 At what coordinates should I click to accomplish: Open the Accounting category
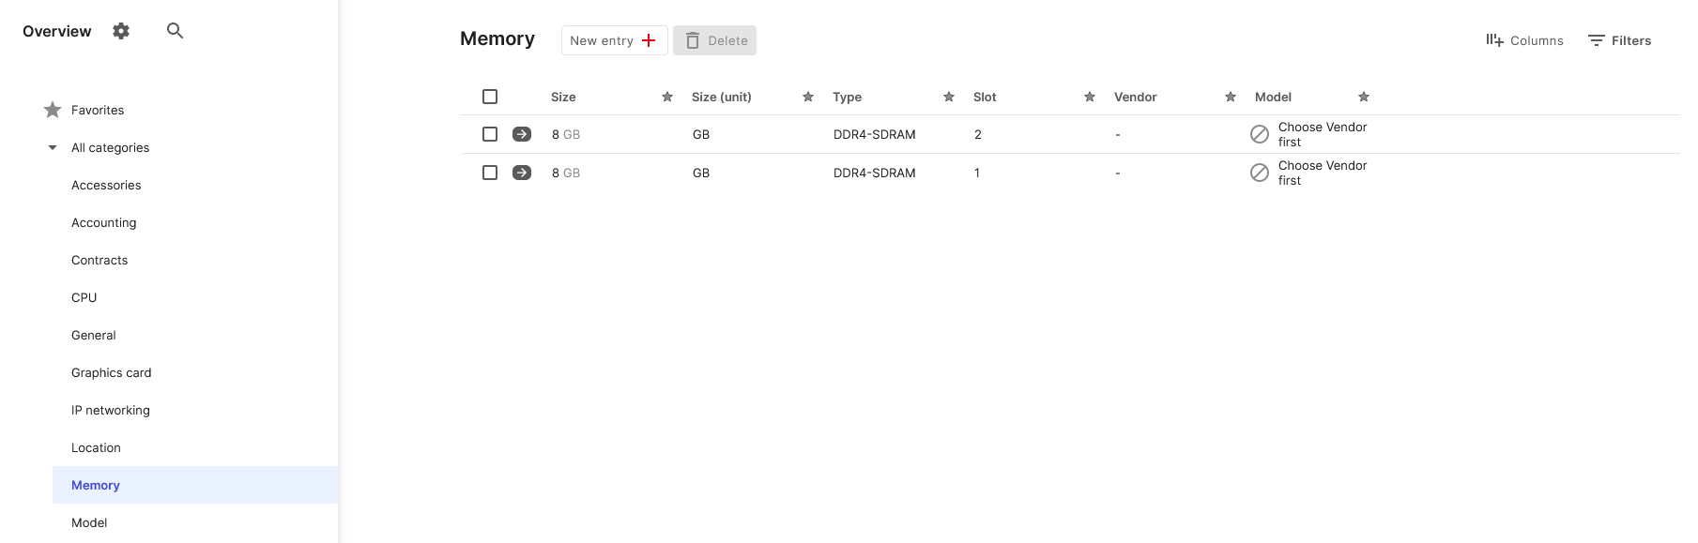tap(103, 222)
